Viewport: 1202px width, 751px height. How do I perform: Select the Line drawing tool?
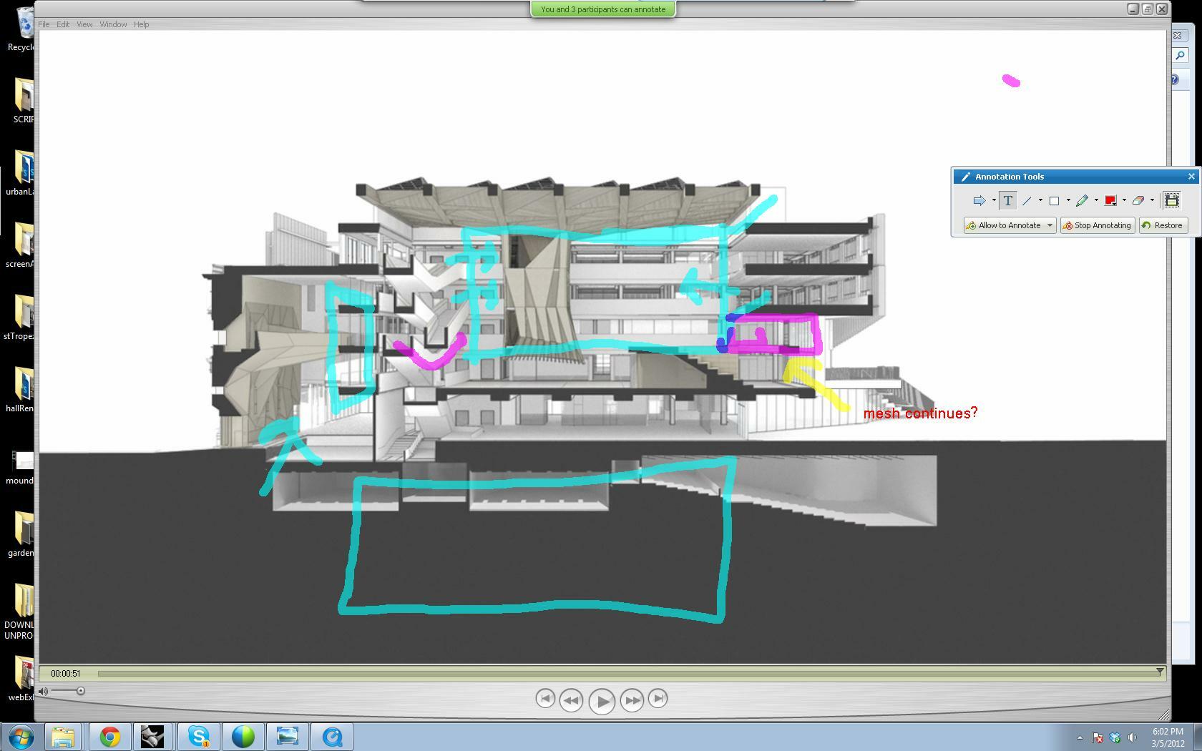coord(1027,201)
